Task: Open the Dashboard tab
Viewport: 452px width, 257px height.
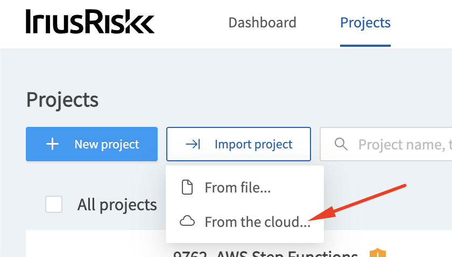Action: 263,23
